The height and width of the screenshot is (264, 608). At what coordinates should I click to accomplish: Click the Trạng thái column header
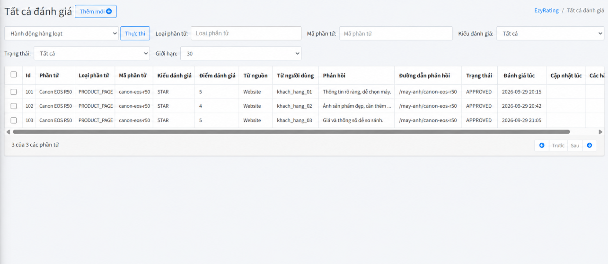click(x=479, y=76)
